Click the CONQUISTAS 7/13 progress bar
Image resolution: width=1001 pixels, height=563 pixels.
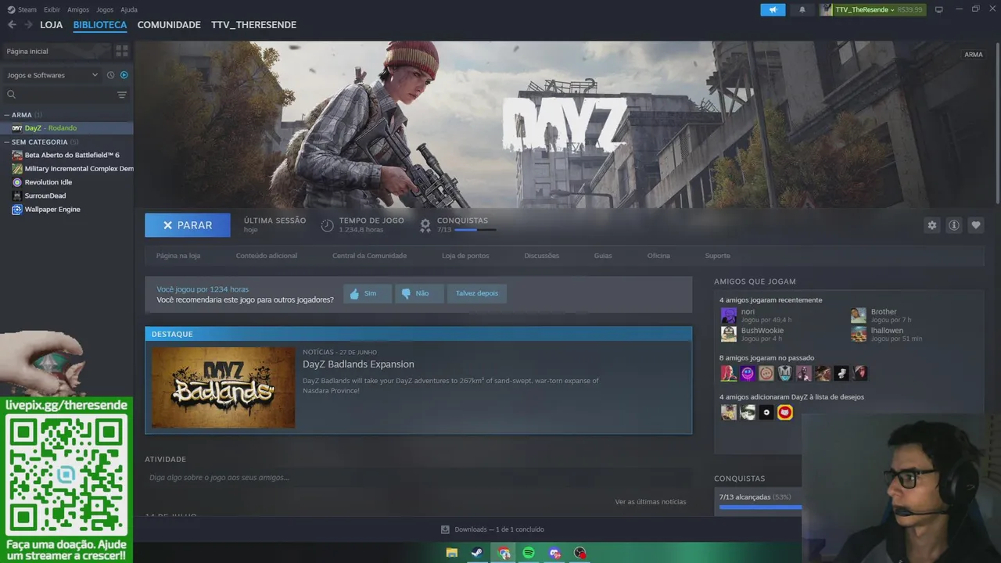(x=475, y=230)
